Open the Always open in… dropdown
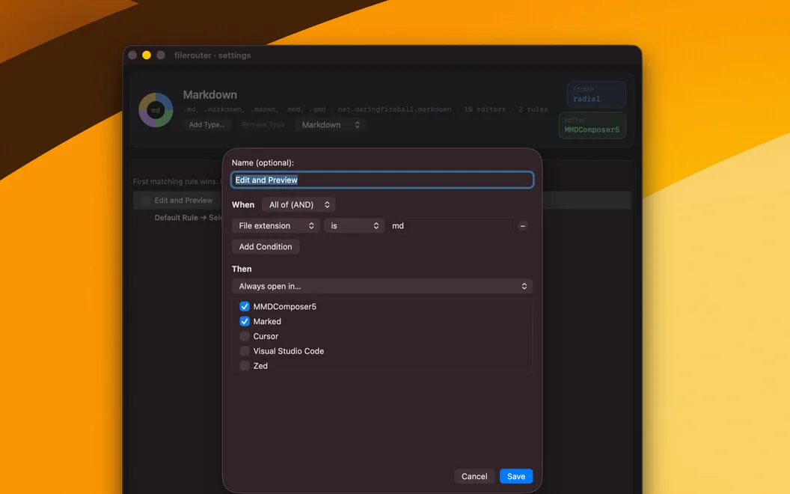The image size is (790, 494). pyautogui.click(x=382, y=287)
